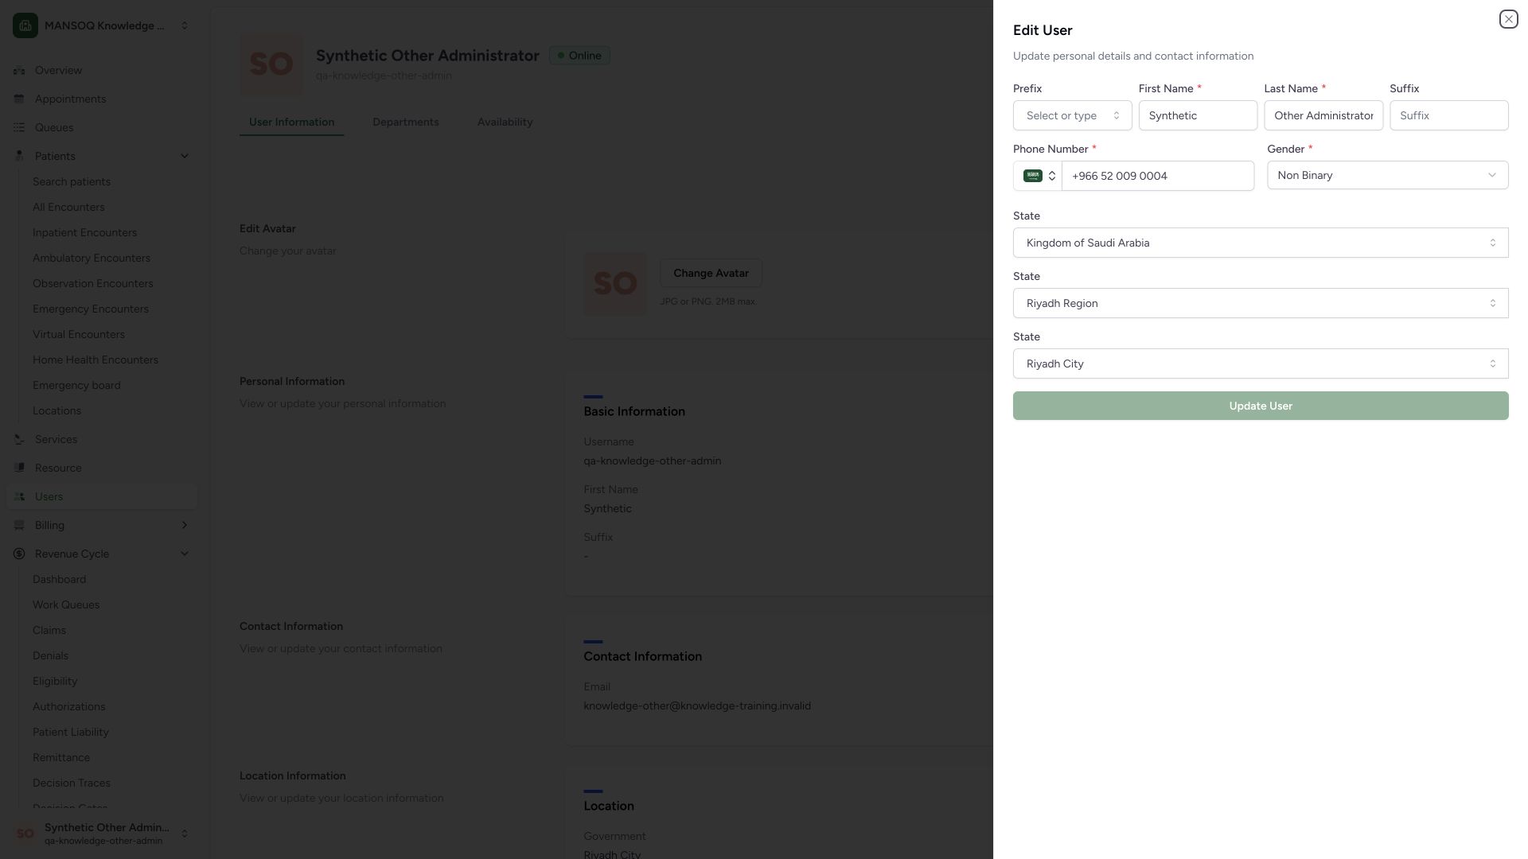Click the Appointments calendar icon
Screen dimensions: 1528x859
(x=19, y=99)
